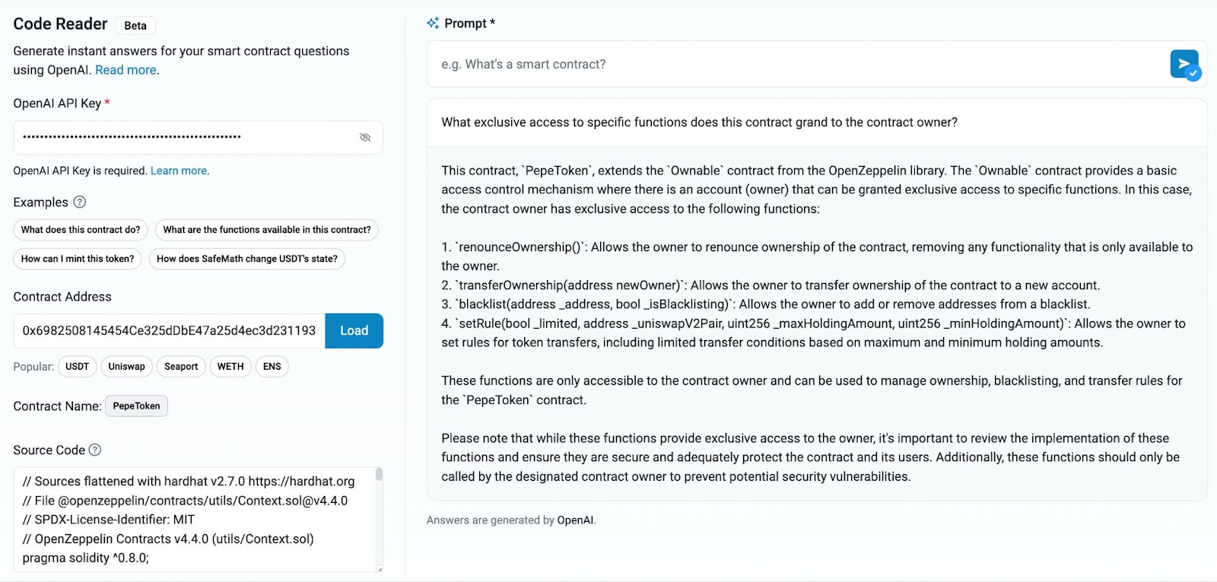Click the Read more link
The width and height of the screenshot is (1217, 582).
point(126,70)
